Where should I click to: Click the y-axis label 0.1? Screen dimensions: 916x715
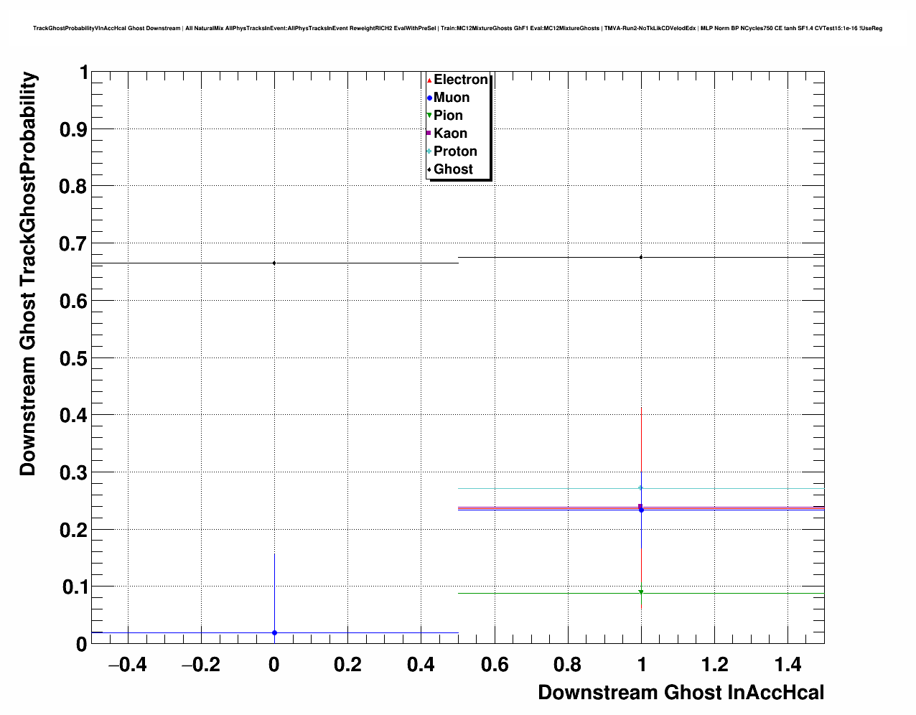point(73,587)
